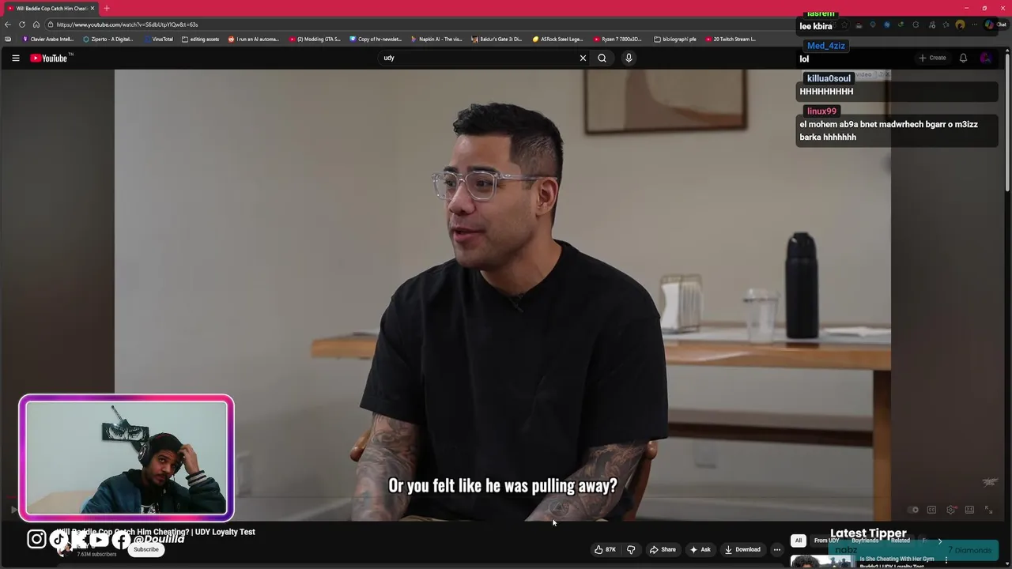
Task: Open the I run an AI automa bookmark
Action: click(x=254, y=39)
